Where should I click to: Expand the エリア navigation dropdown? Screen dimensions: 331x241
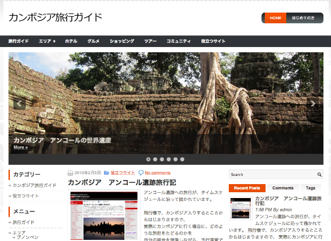(47, 41)
